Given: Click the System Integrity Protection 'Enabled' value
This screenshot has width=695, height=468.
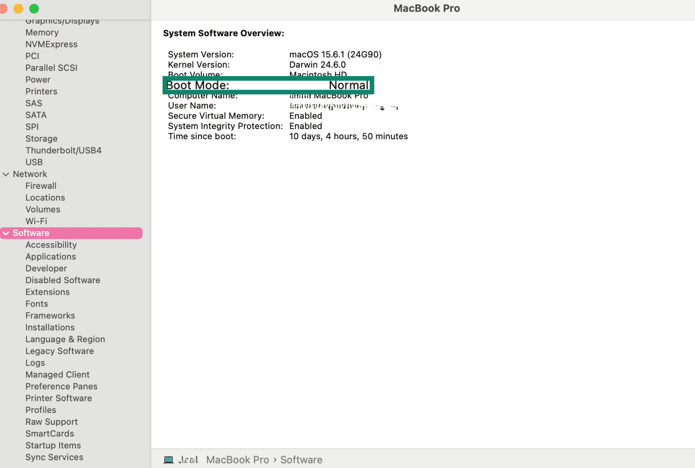Looking at the screenshot, I should [306, 126].
